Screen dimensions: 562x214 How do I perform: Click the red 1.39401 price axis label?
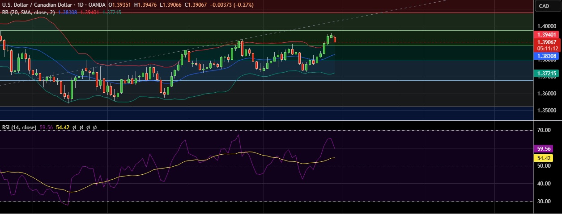tap(547, 34)
